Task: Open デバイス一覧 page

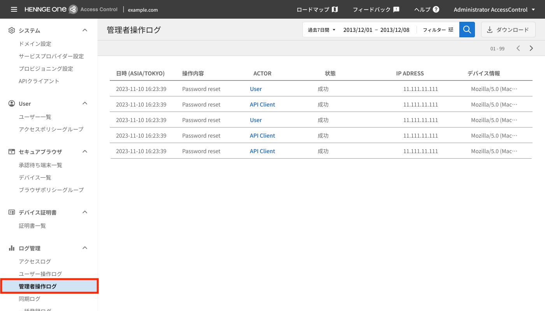Action: (35, 178)
